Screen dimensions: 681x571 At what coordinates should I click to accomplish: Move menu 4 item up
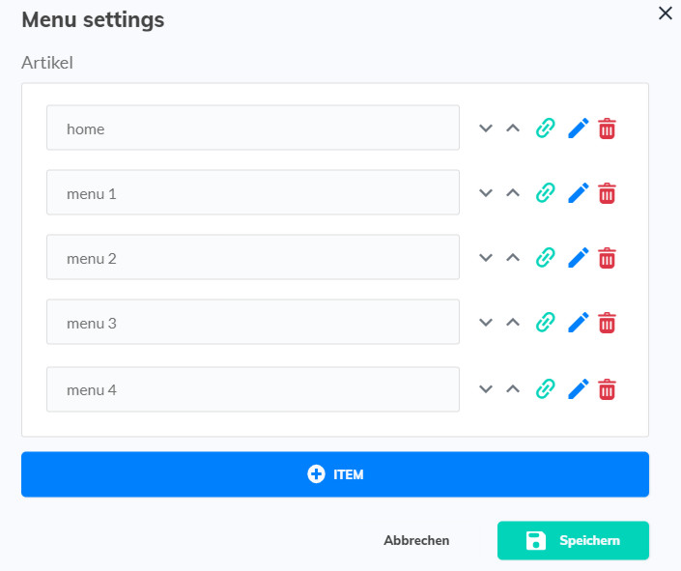tap(513, 389)
